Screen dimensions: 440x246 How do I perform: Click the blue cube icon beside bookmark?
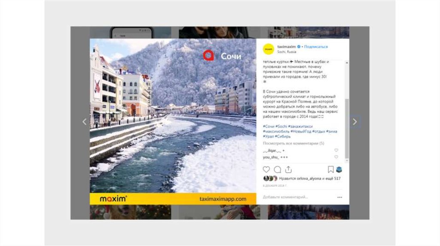[339, 169]
